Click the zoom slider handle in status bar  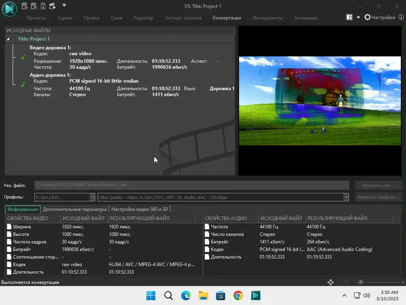click(x=361, y=282)
